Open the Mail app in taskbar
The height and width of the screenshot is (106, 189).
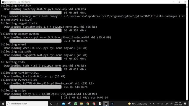pos(63,104)
